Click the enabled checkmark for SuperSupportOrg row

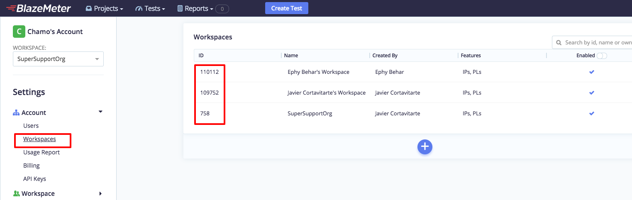pyautogui.click(x=592, y=113)
